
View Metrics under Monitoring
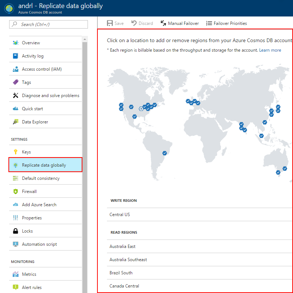pyautogui.click(x=29, y=274)
